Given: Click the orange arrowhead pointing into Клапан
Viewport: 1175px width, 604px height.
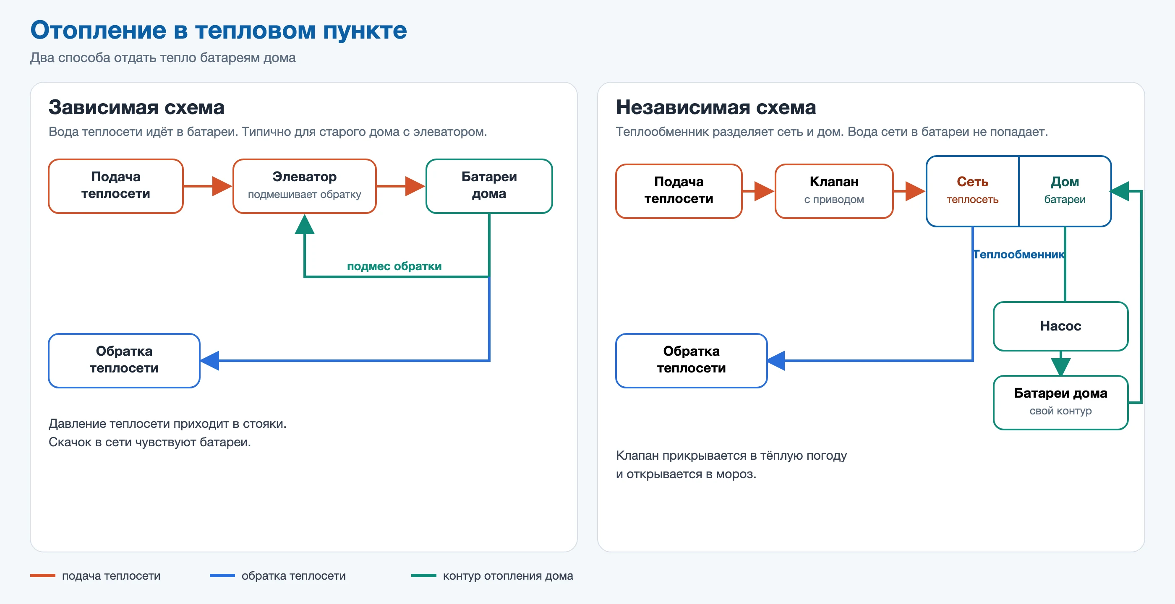Looking at the screenshot, I should click(x=765, y=191).
